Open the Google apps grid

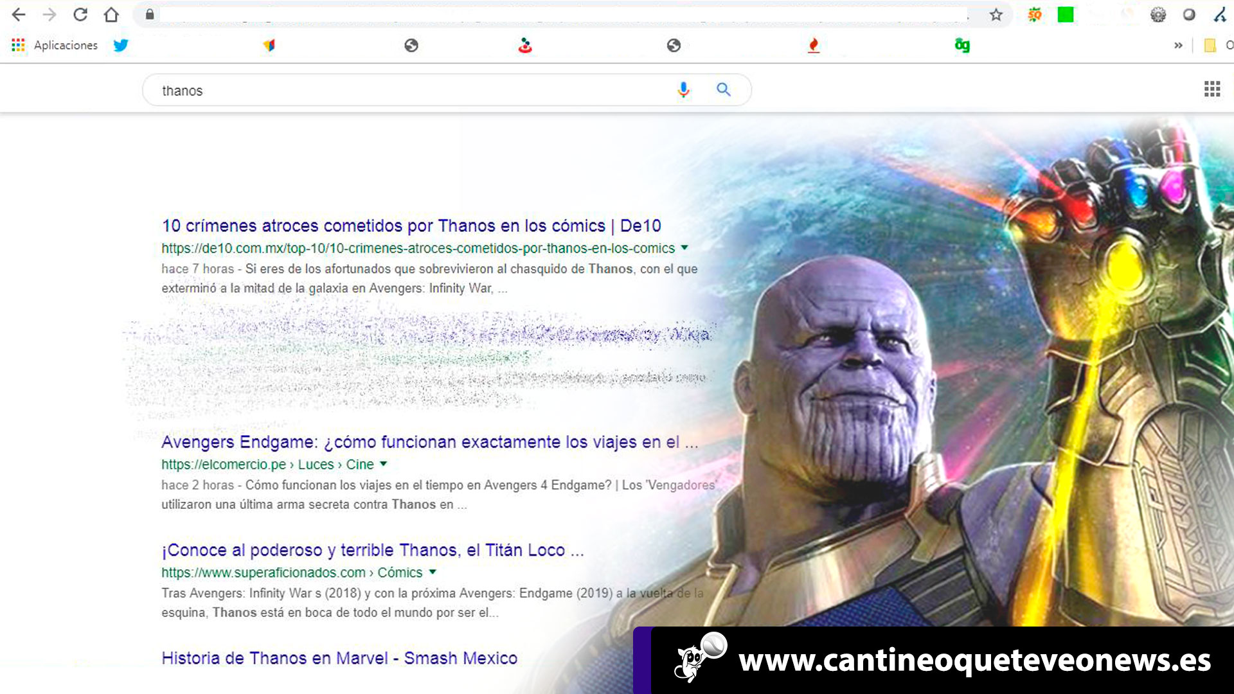(1212, 89)
